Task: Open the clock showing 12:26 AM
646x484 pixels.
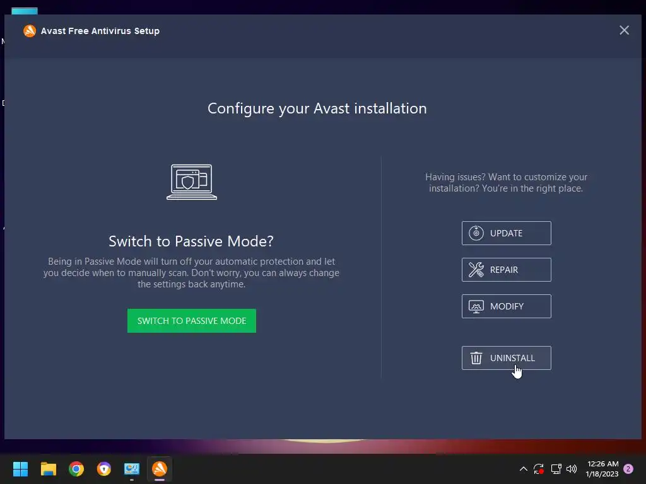Action: (602, 469)
